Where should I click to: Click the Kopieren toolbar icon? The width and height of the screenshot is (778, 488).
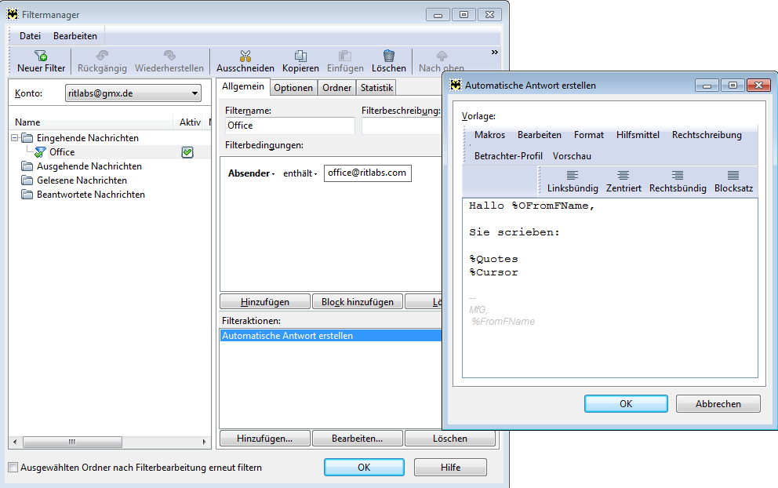(300, 55)
